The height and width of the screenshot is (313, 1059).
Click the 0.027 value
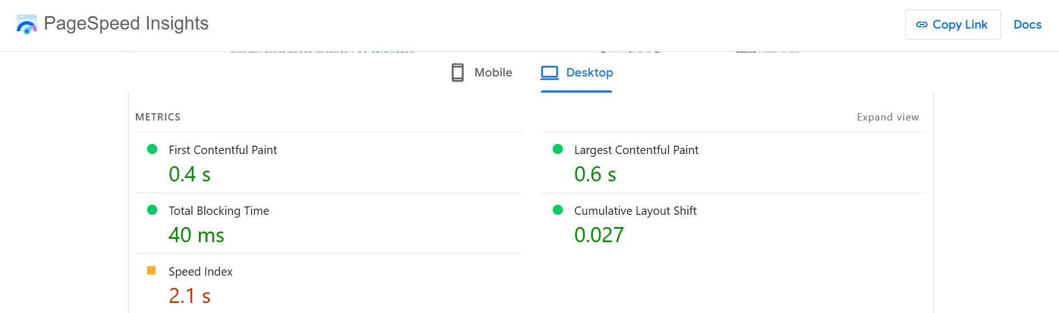tap(599, 235)
